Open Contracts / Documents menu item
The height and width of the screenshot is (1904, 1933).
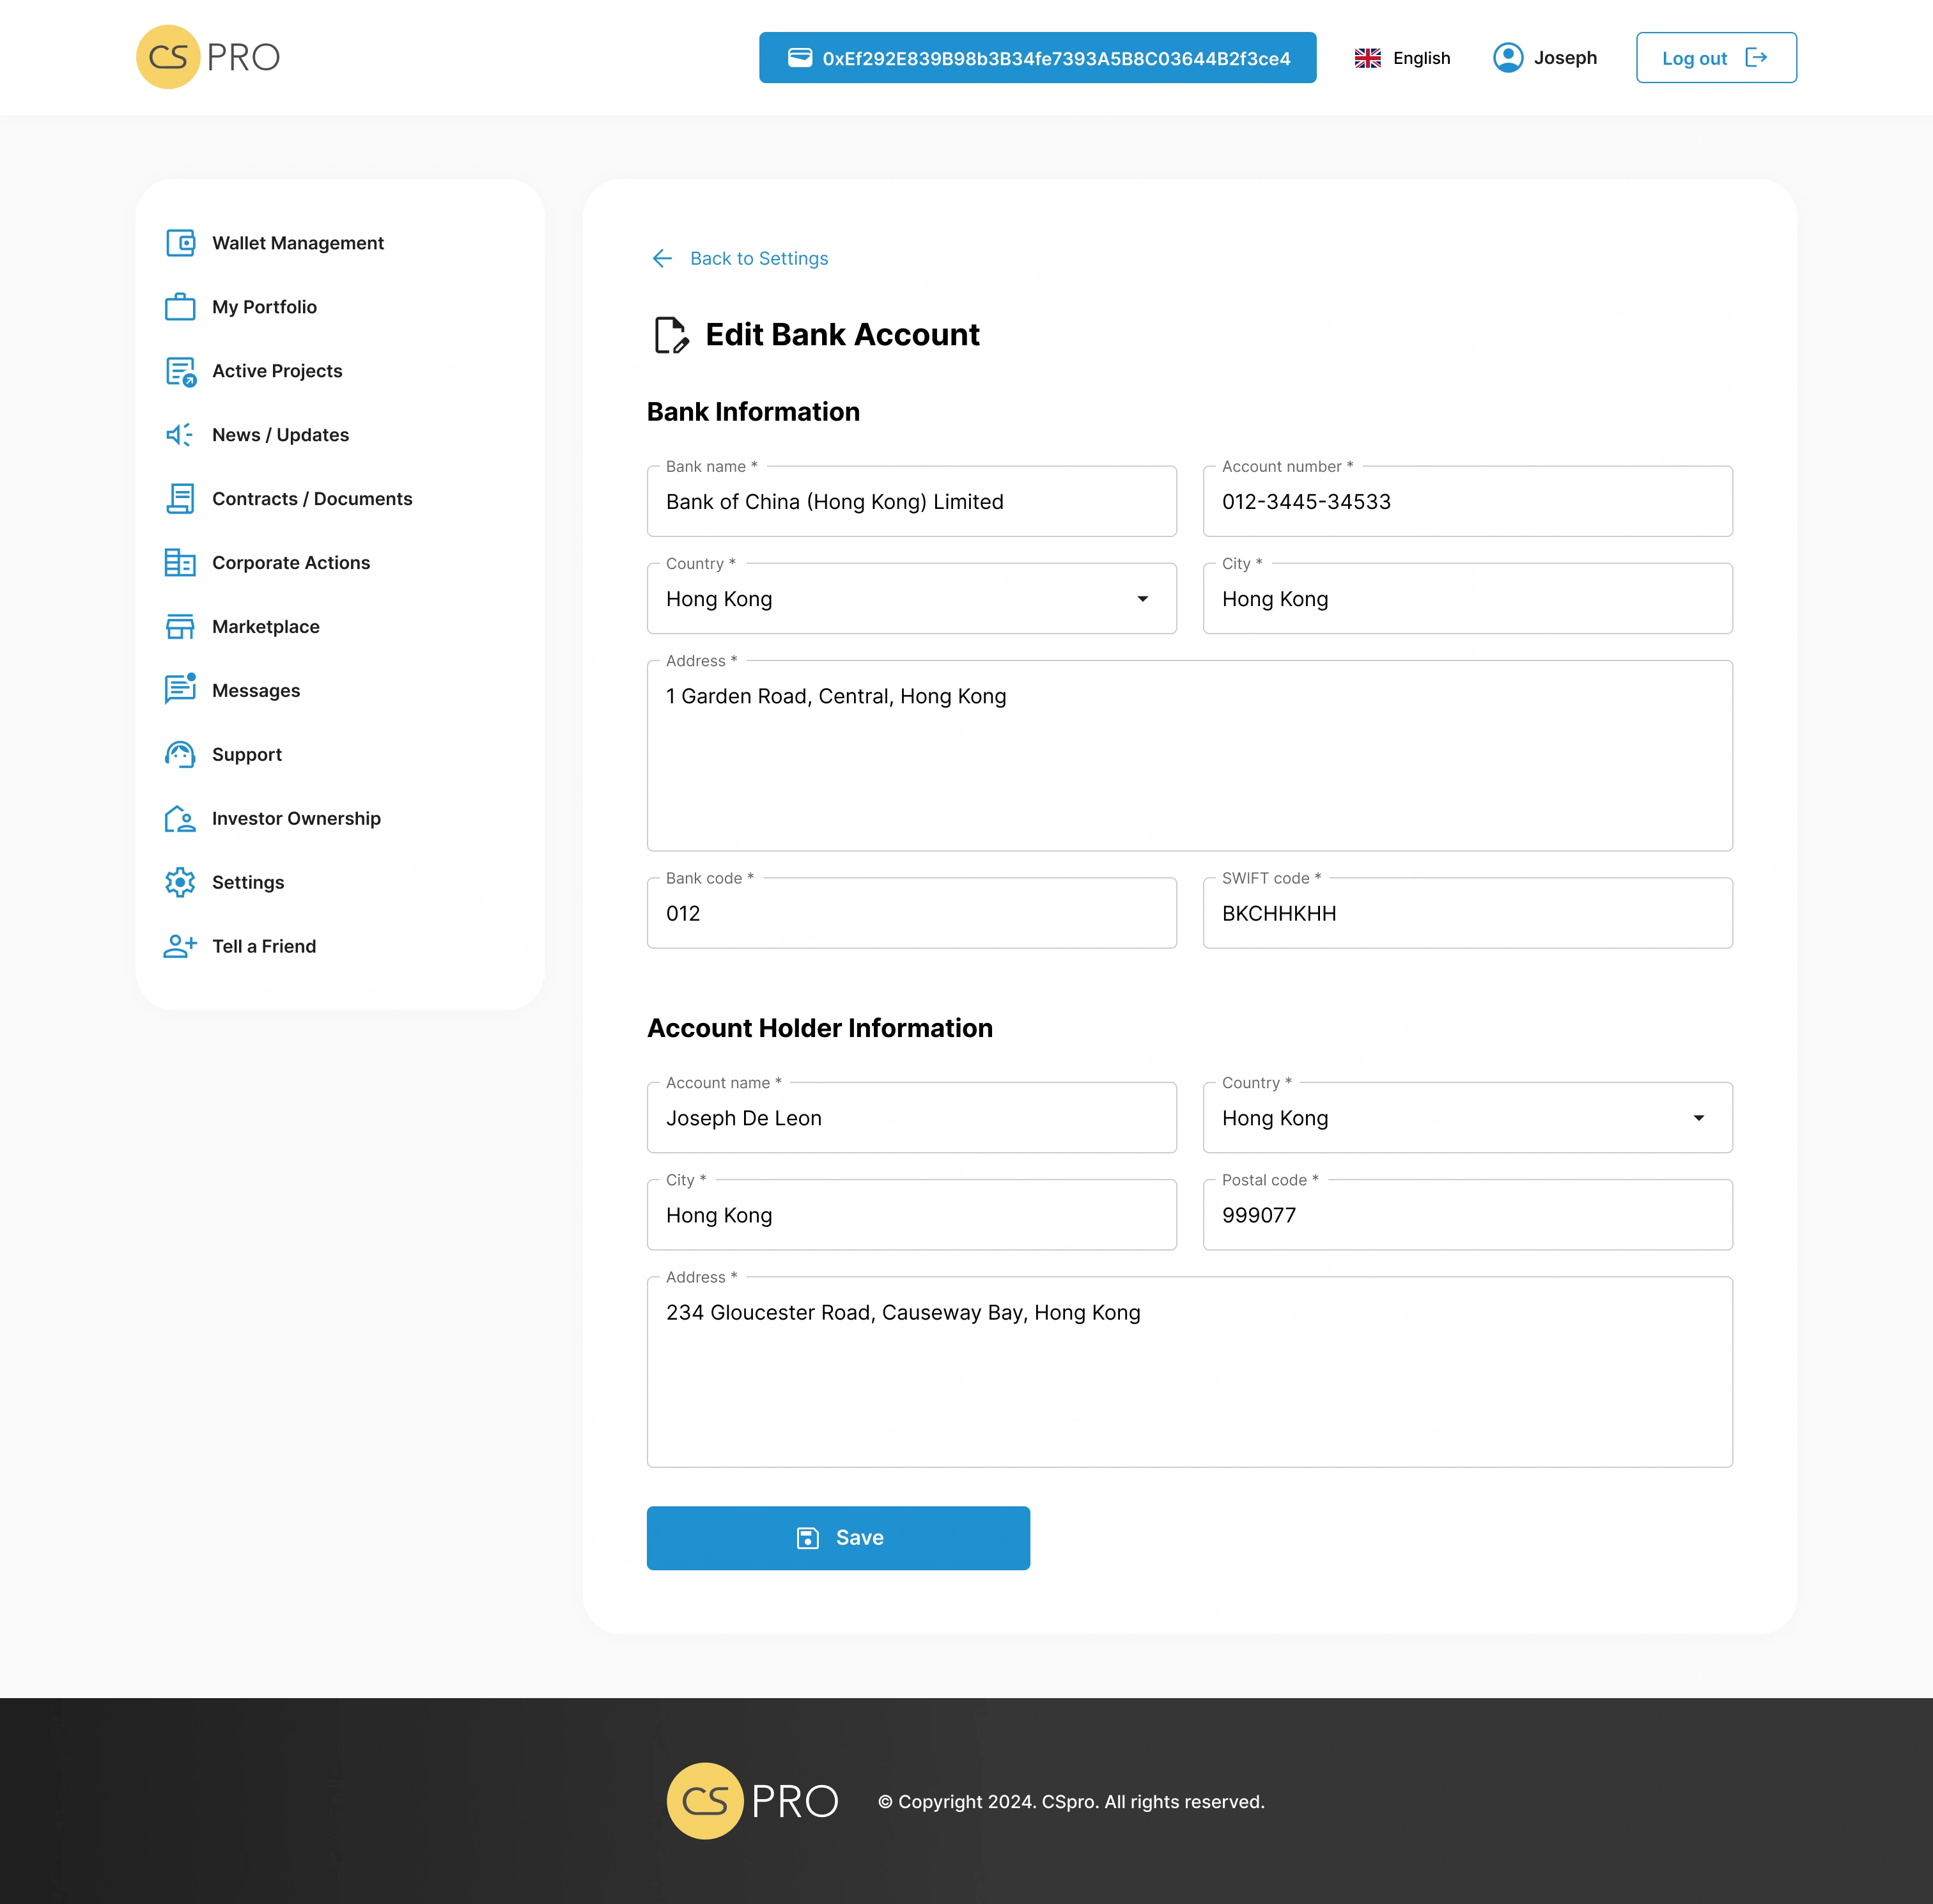(311, 499)
